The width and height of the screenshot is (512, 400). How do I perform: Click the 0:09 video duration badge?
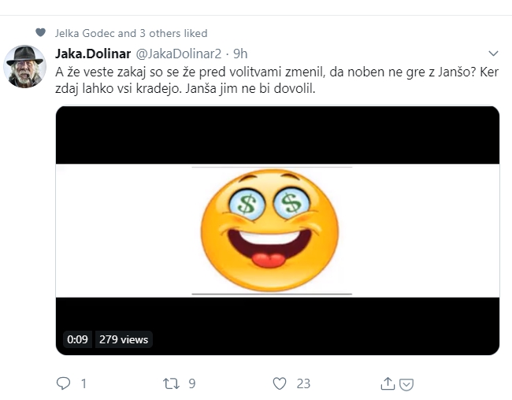coord(77,339)
